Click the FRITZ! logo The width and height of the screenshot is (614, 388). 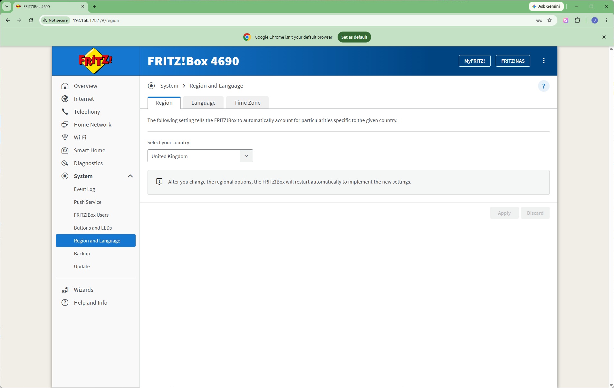point(95,61)
